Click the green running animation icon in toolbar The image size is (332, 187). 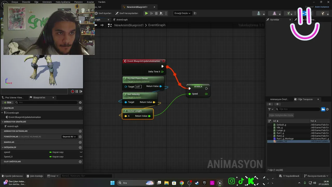(x=289, y=13)
